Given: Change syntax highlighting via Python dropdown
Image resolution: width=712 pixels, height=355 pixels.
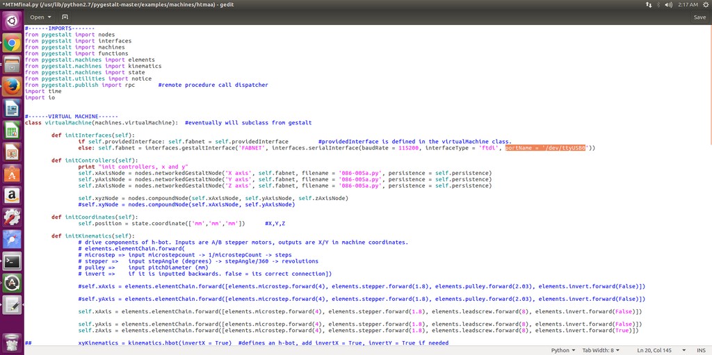Looking at the screenshot, I should coord(563,350).
